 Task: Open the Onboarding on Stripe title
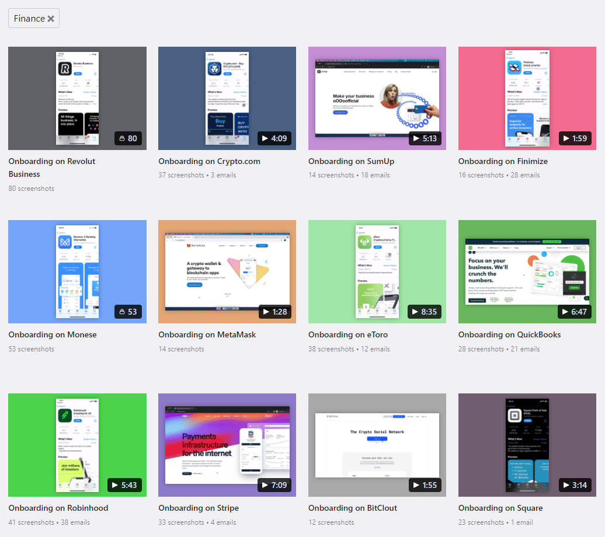tap(199, 508)
